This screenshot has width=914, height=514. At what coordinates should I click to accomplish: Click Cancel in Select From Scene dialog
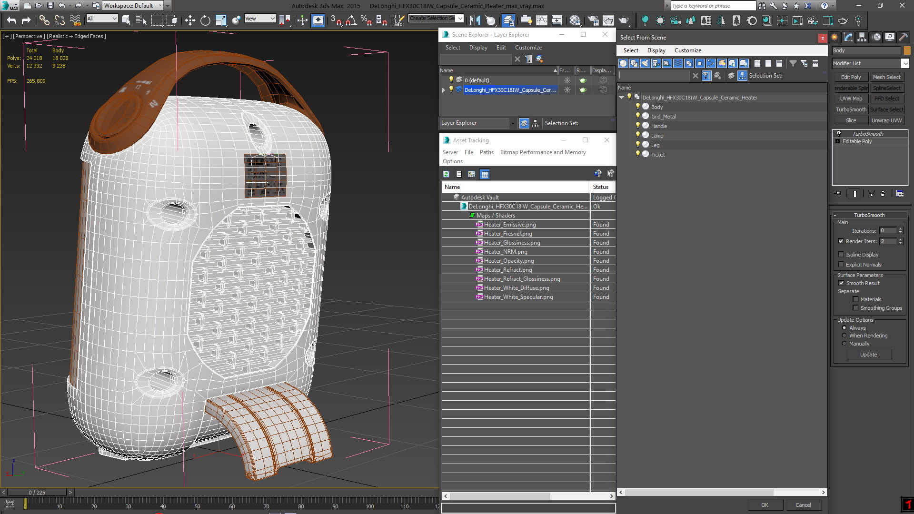[x=803, y=505]
